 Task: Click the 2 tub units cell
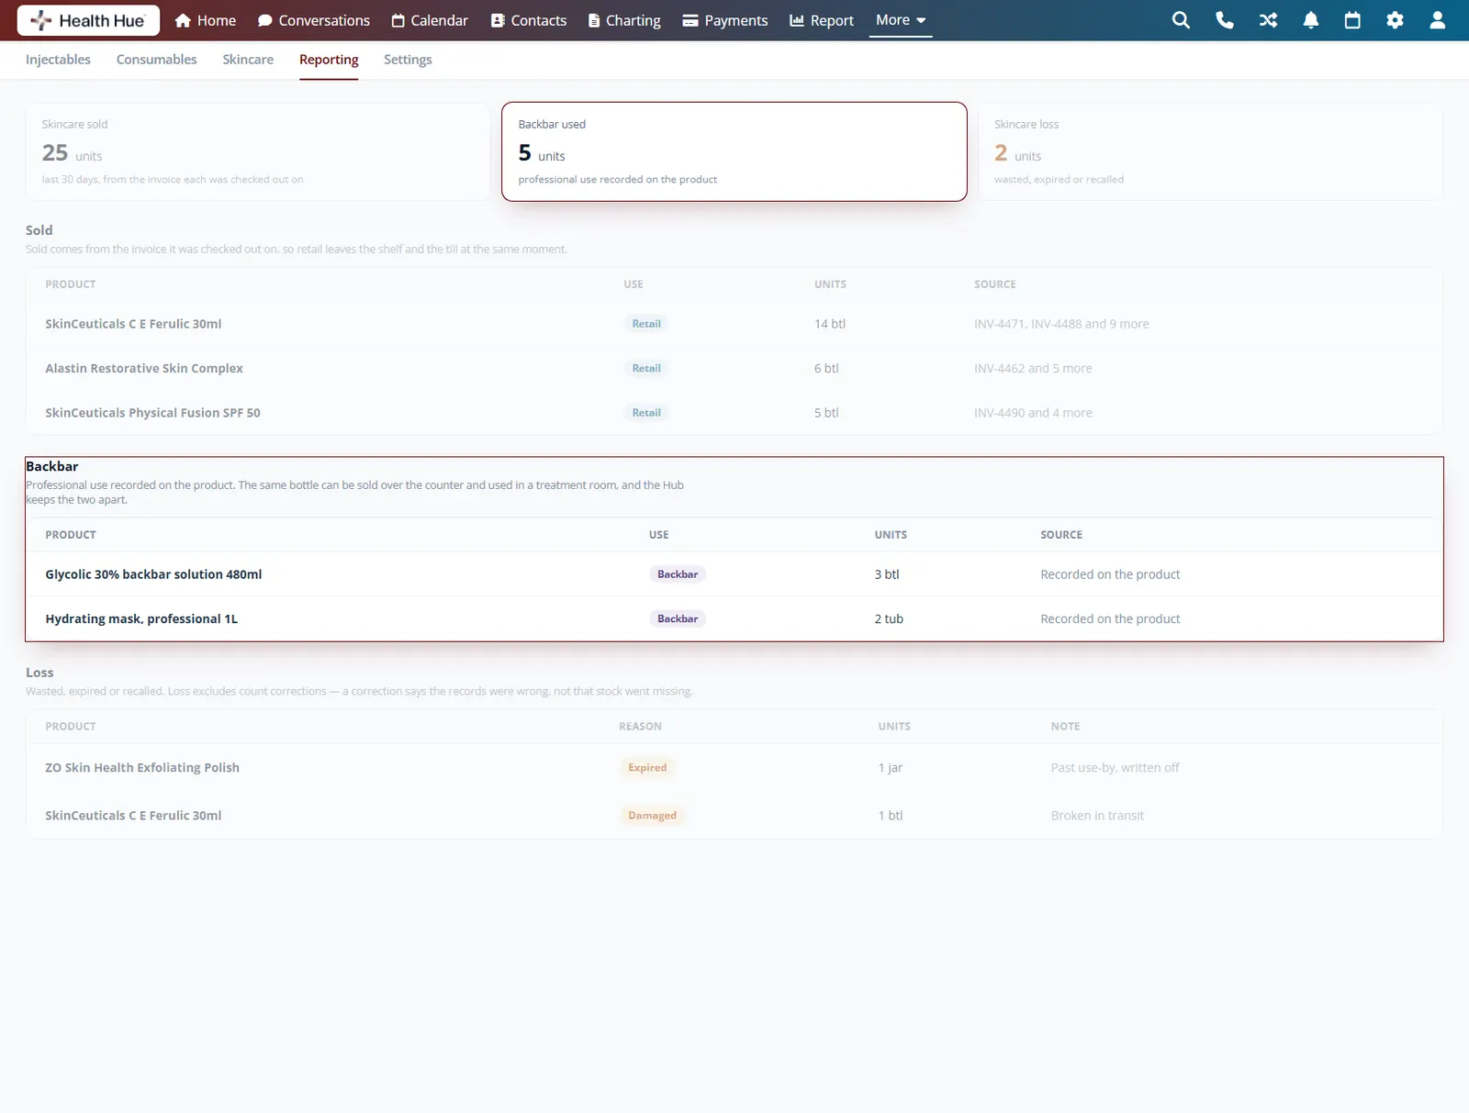[x=889, y=618]
